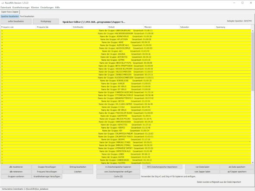Screen dimensions: 255x191
Task: Switch to Text bearbeiten tab
Action: 27,16
